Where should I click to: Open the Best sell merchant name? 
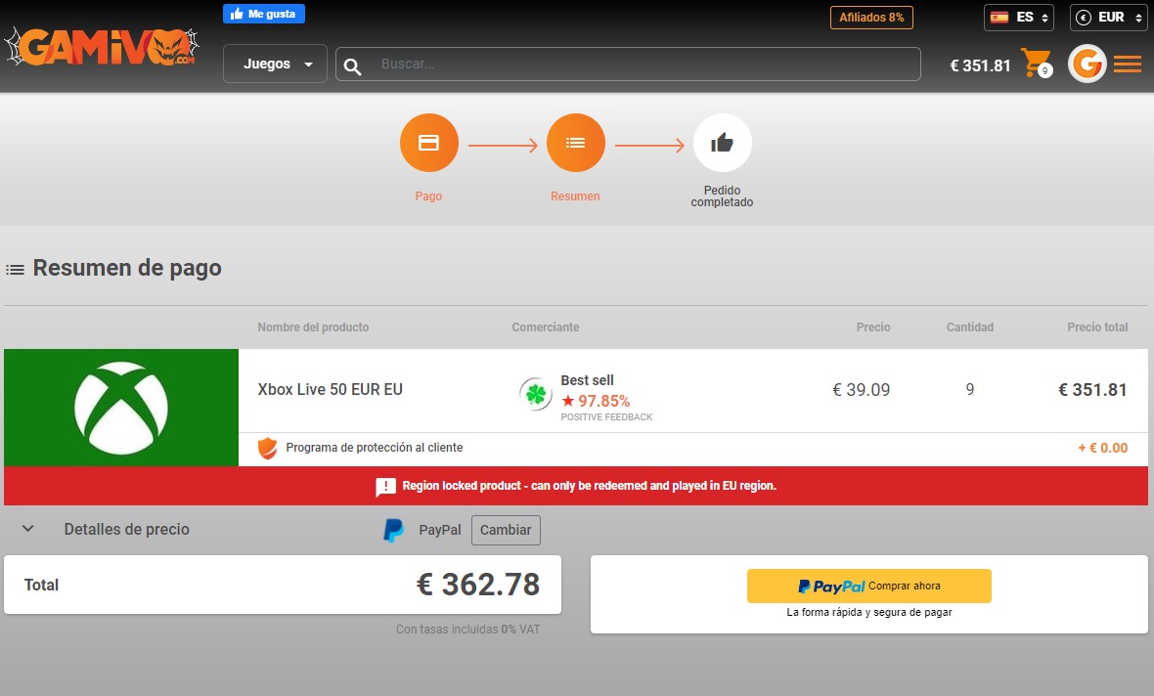(x=587, y=380)
